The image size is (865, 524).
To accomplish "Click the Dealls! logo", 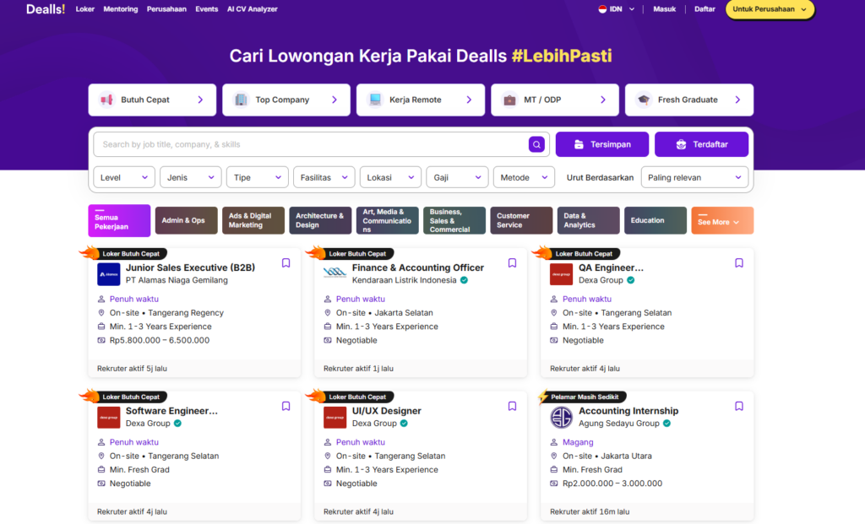I will (x=46, y=9).
